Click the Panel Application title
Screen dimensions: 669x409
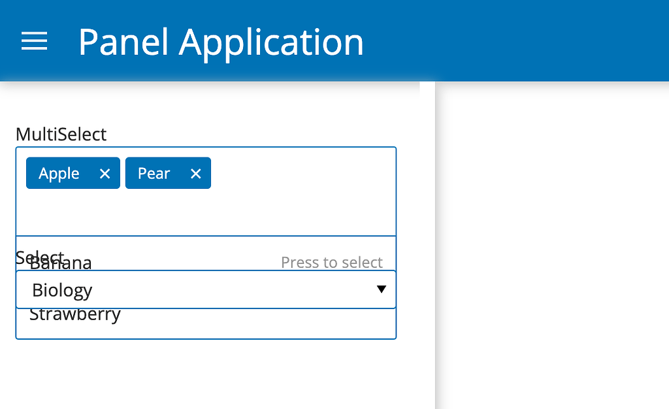(221, 42)
